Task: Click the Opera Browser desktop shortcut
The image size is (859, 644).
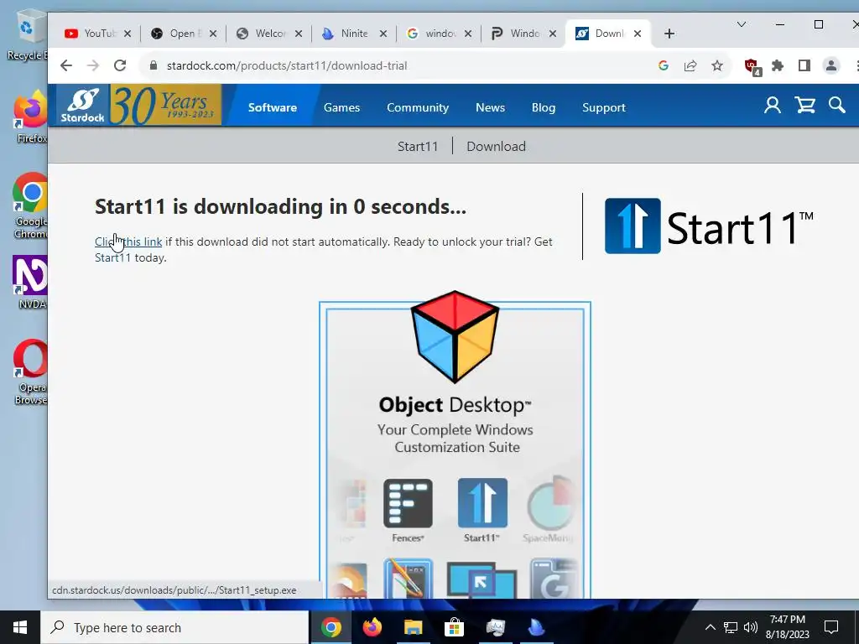Action: tap(30, 372)
